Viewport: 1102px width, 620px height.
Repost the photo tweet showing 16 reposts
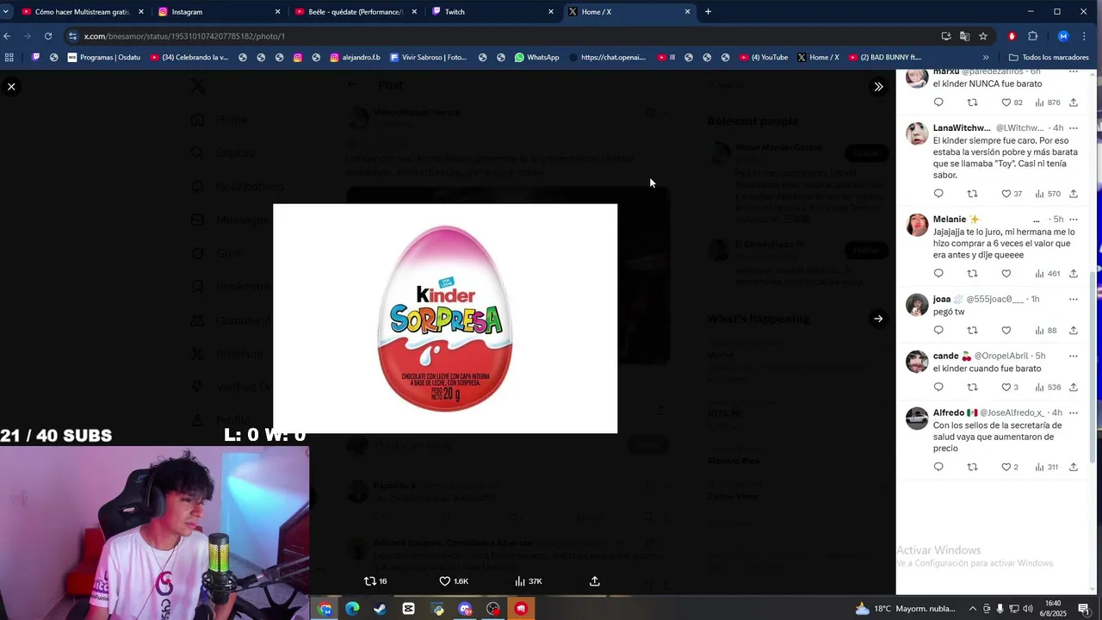coord(375,581)
